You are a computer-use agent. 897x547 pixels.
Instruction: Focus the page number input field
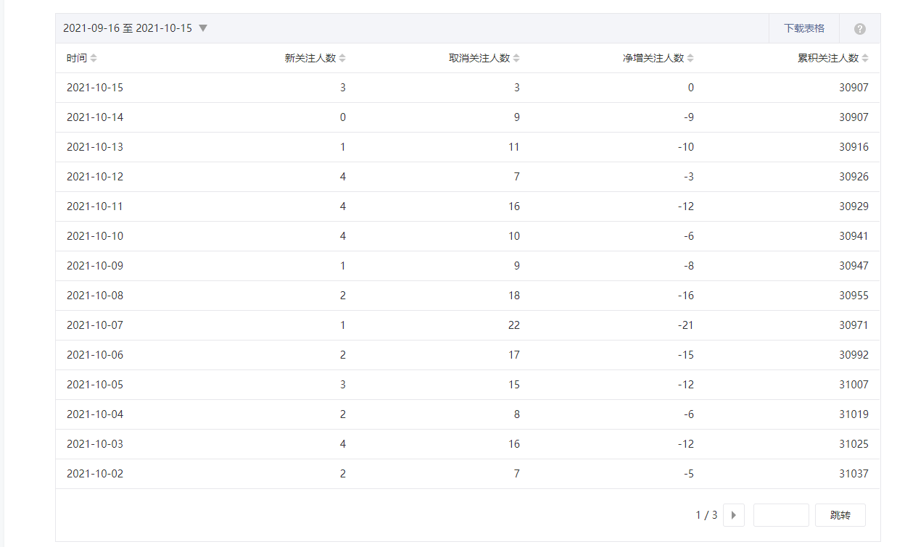coord(781,515)
